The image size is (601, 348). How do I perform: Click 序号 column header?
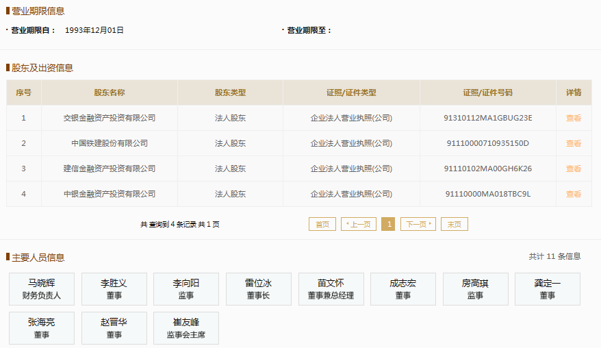(x=23, y=92)
